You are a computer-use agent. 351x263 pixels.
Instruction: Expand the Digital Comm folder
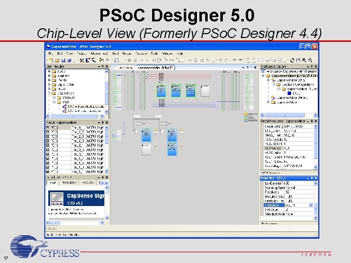49,85
